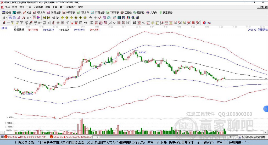Viewport: 268px width, 145px height.
Task: Open the 行情 quotes view
Action: (7, 12)
